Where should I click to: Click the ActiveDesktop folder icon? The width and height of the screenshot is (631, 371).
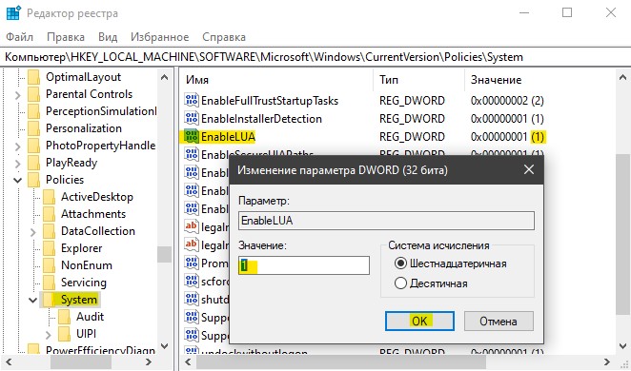[x=50, y=197]
